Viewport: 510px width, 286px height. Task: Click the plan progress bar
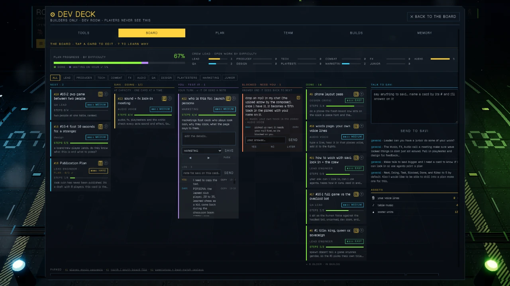point(120,63)
